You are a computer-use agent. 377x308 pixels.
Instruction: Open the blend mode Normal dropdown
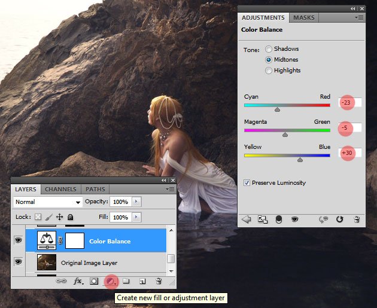tap(48, 202)
